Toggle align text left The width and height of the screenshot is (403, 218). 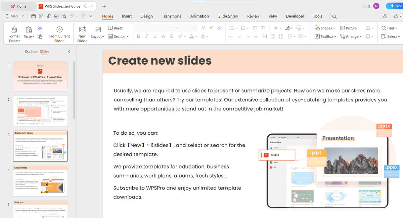231,37
